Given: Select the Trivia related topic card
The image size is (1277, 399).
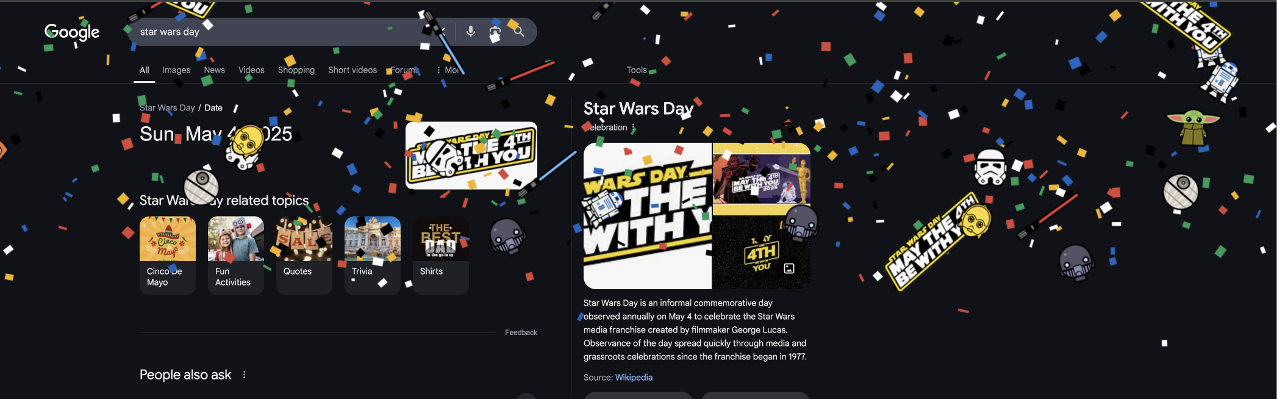Looking at the screenshot, I should tap(373, 256).
